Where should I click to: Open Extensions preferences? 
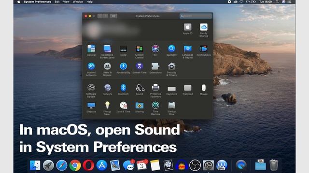pyautogui.click(x=155, y=68)
